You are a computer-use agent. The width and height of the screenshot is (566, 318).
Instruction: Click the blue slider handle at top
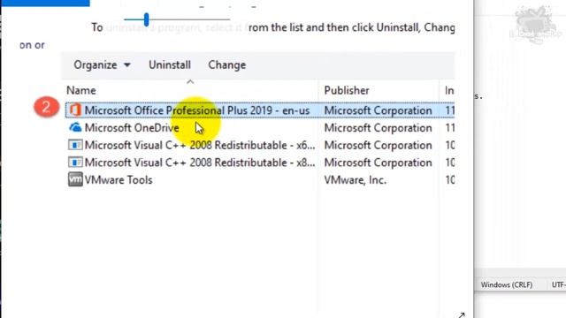146,19
